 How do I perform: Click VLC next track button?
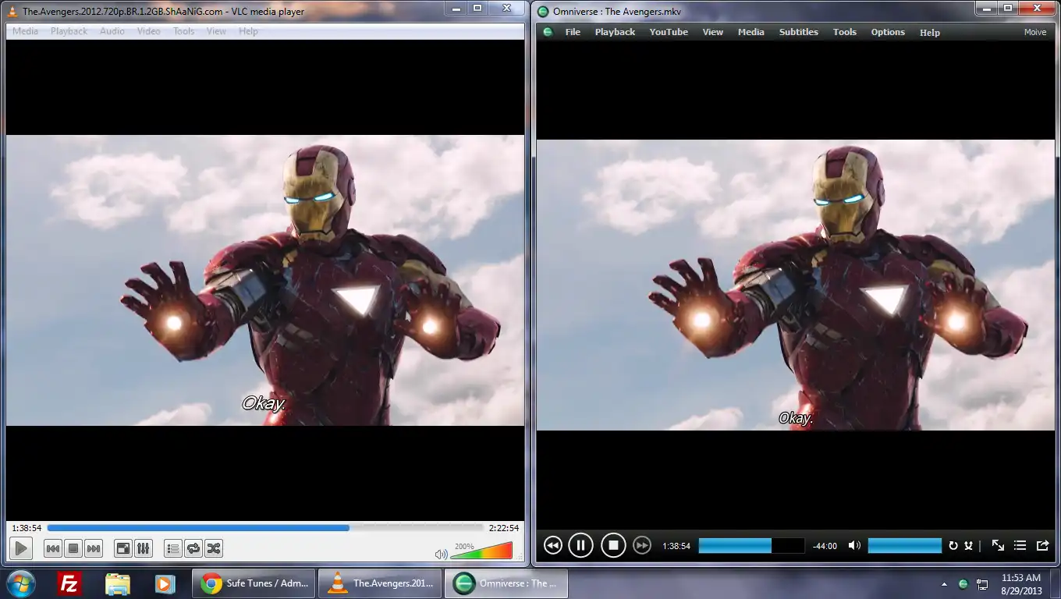coord(94,548)
